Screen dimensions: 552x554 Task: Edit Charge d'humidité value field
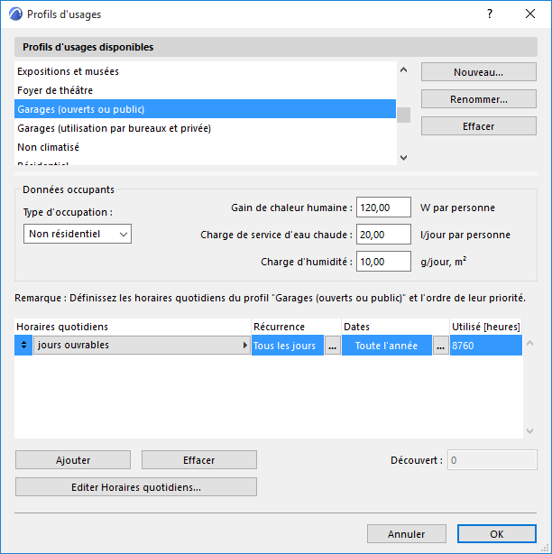tap(385, 262)
